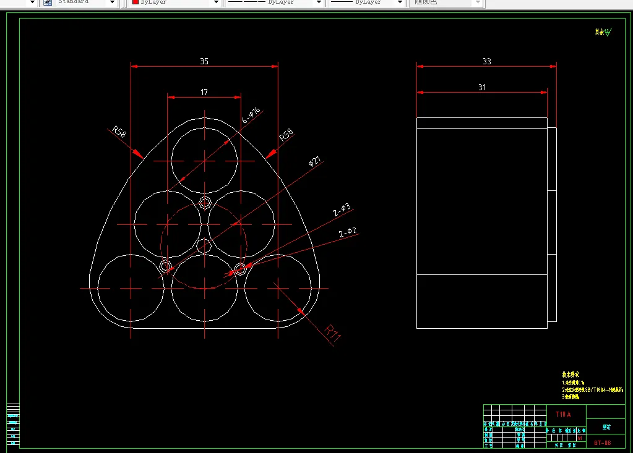Select the 6-Φ16 hole annotation
The width and height of the screenshot is (633, 453).
coord(251,115)
